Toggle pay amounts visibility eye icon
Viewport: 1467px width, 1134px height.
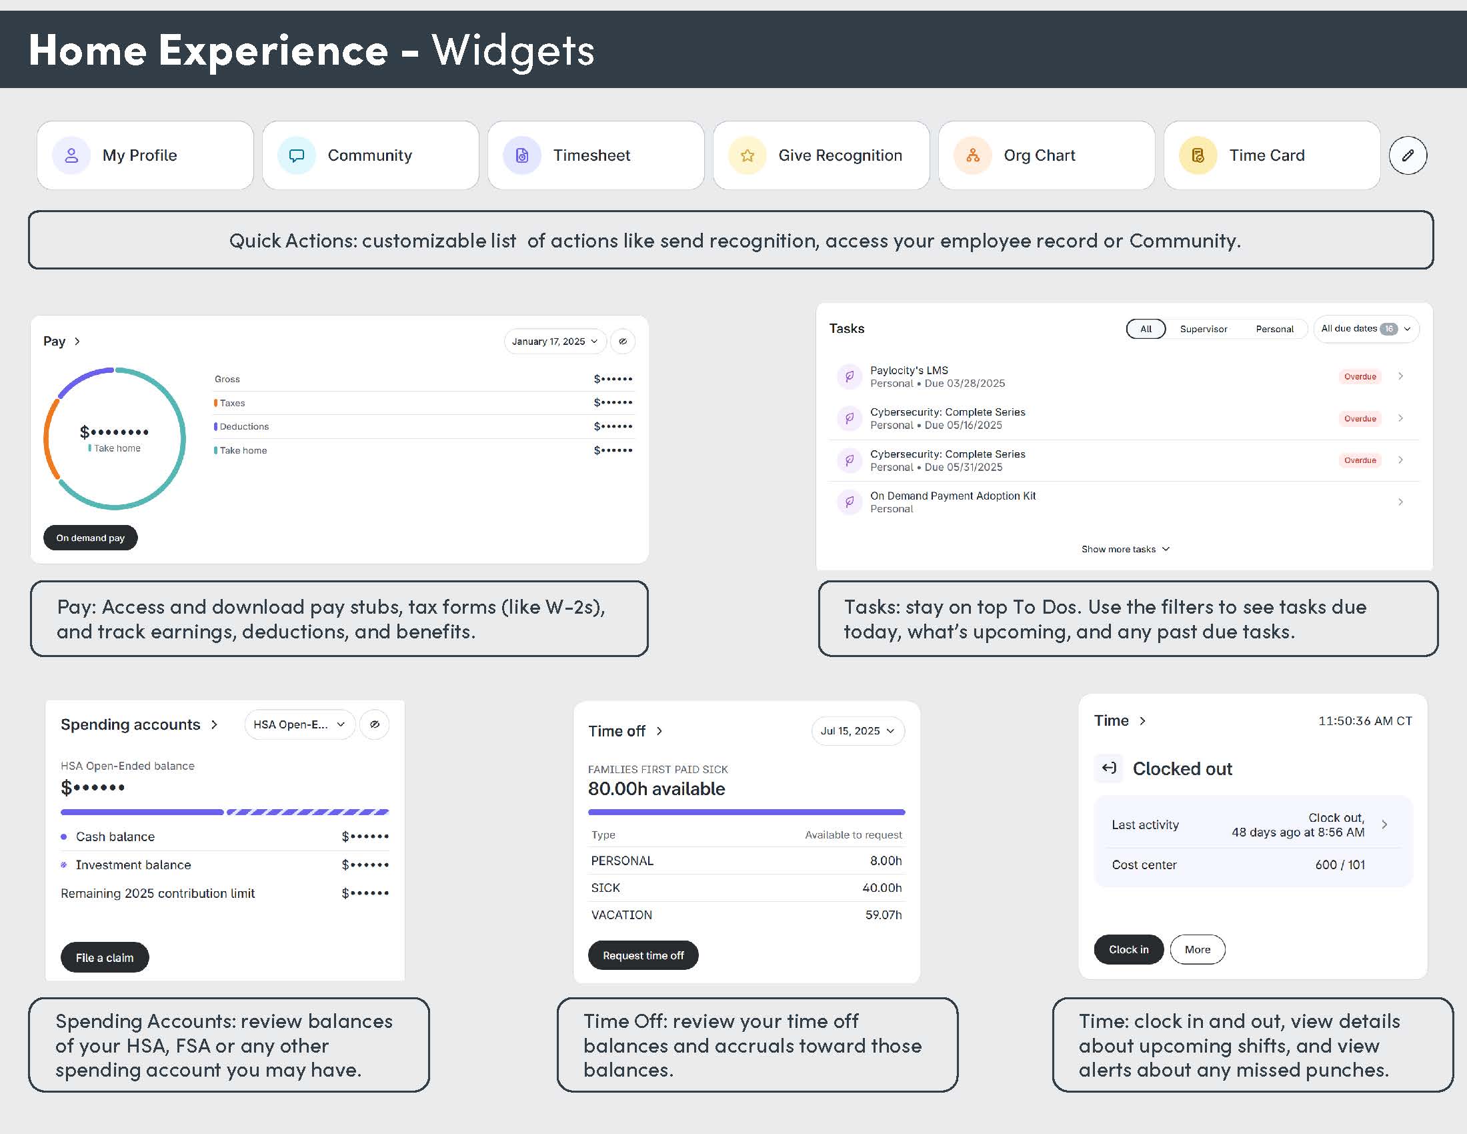(623, 342)
